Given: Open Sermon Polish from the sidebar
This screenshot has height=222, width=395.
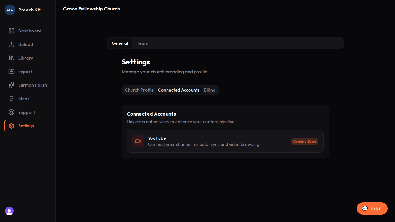Looking at the screenshot, I should (x=32, y=85).
